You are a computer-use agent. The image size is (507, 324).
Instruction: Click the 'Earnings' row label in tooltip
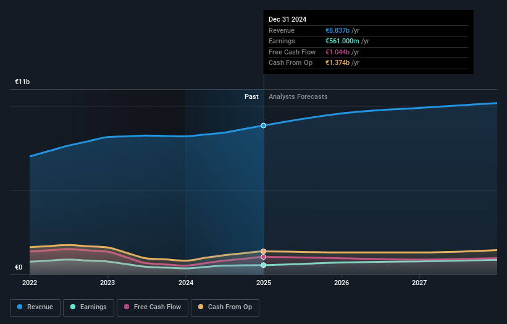[x=282, y=41]
